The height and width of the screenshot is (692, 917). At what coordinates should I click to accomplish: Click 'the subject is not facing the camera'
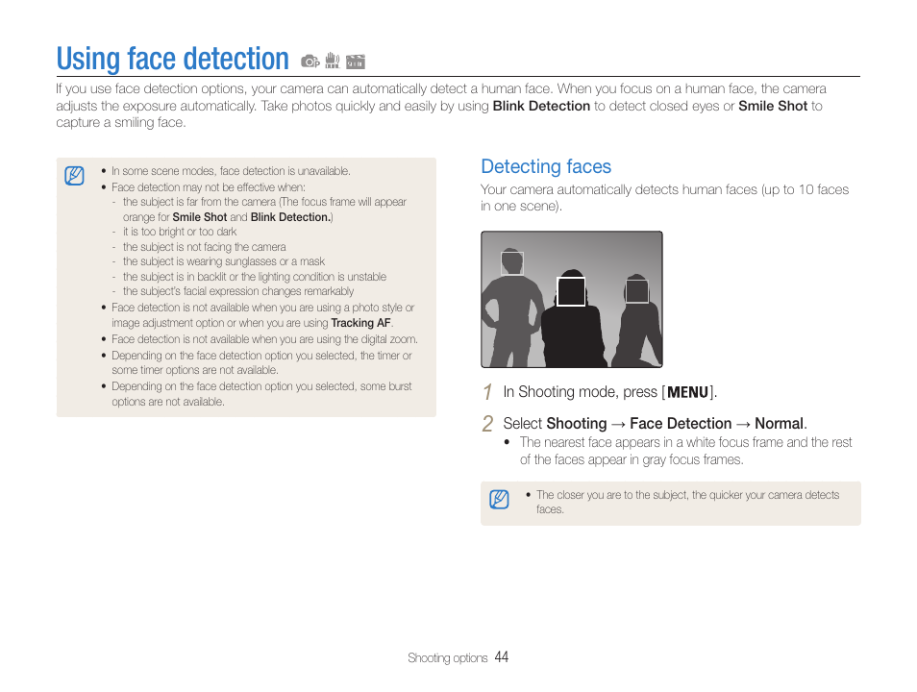pyautogui.click(x=204, y=247)
